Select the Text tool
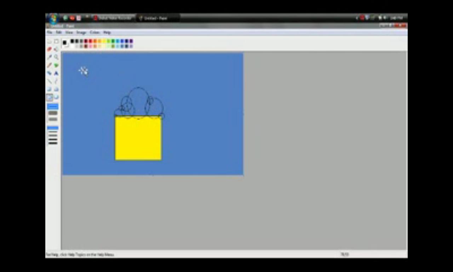 click(56, 73)
